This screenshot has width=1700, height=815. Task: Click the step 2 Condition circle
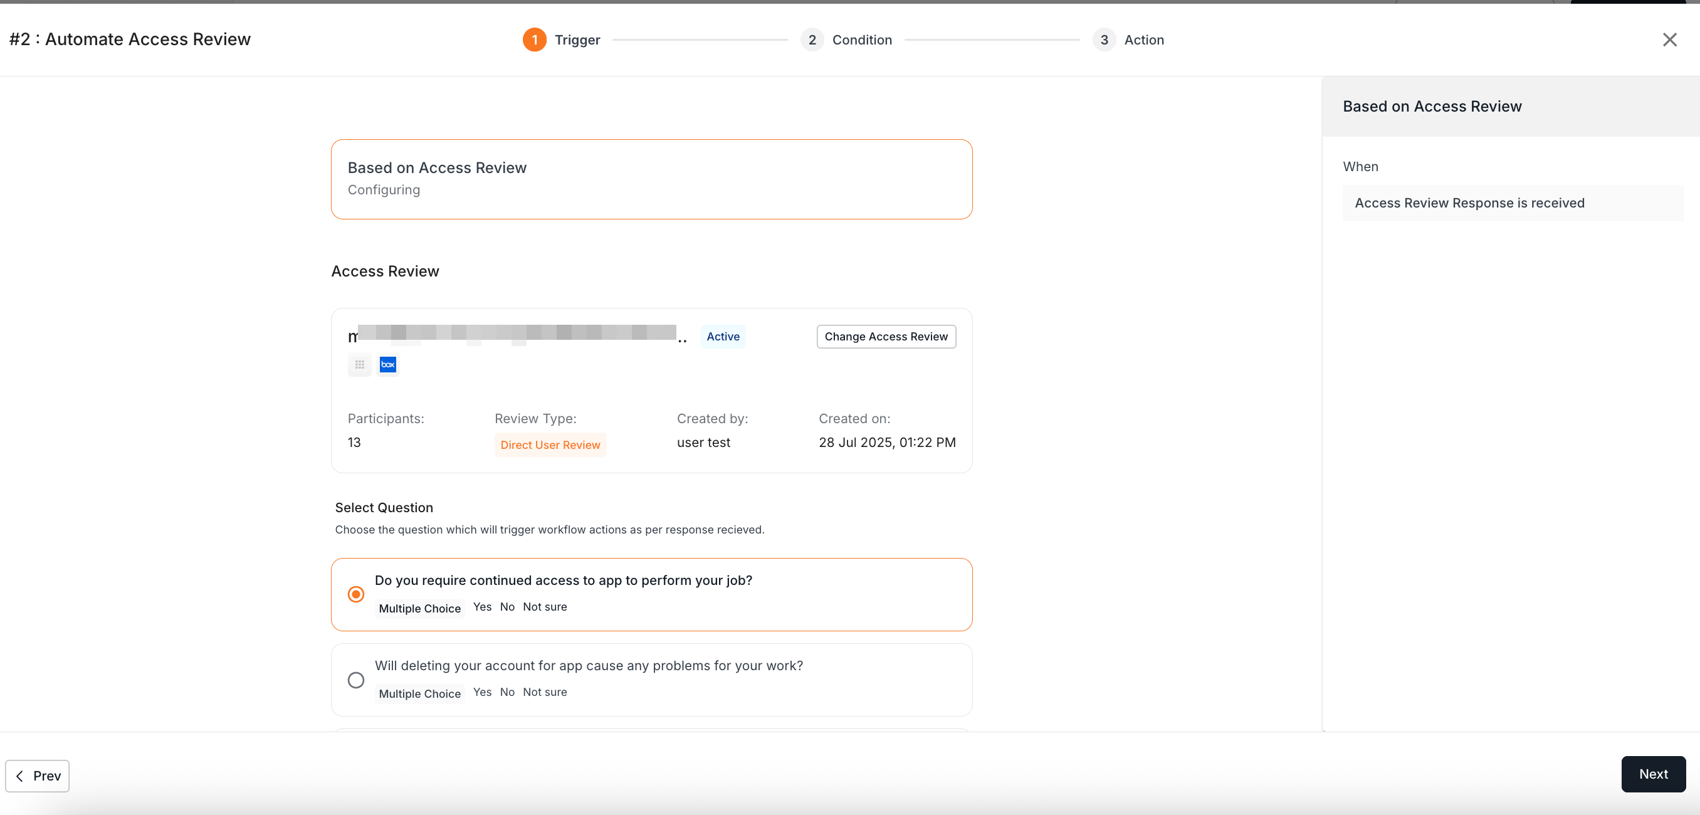812,39
